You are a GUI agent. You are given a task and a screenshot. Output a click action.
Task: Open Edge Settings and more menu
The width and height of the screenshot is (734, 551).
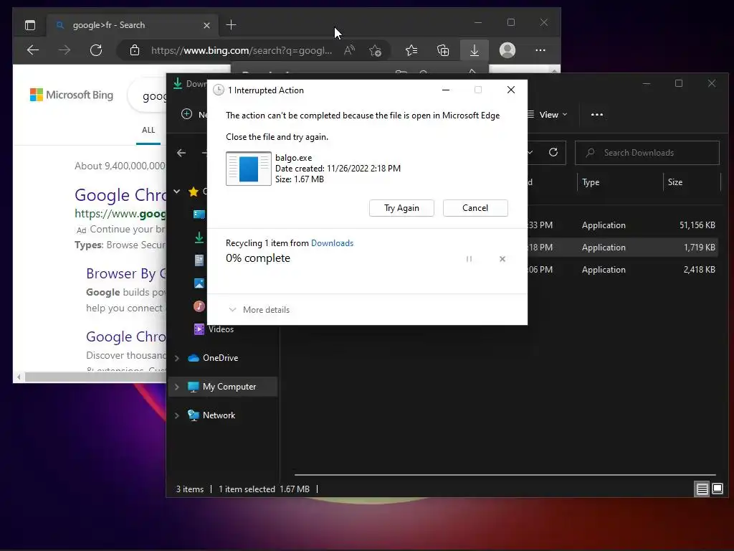tap(540, 50)
